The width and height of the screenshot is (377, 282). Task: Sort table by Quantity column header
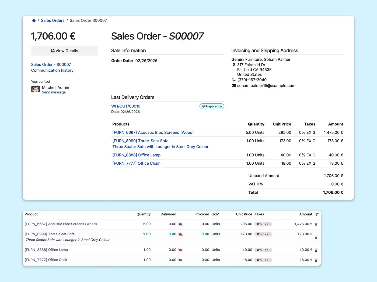tap(143, 214)
